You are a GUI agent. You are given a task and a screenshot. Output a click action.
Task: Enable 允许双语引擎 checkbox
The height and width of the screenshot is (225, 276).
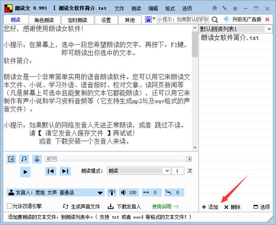pyautogui.click(x=9, y=206)
